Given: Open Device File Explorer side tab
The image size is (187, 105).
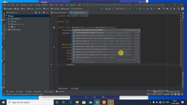Looking at the screenshot, I should point(183,80).
